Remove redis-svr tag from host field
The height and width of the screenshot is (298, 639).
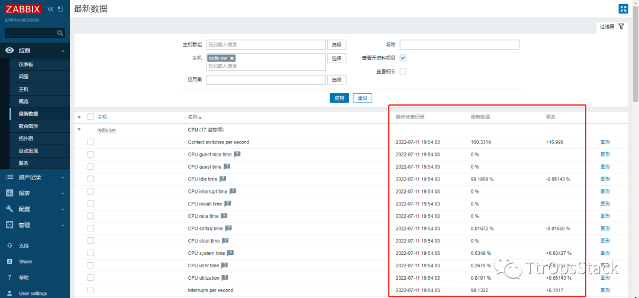[232, 58]
